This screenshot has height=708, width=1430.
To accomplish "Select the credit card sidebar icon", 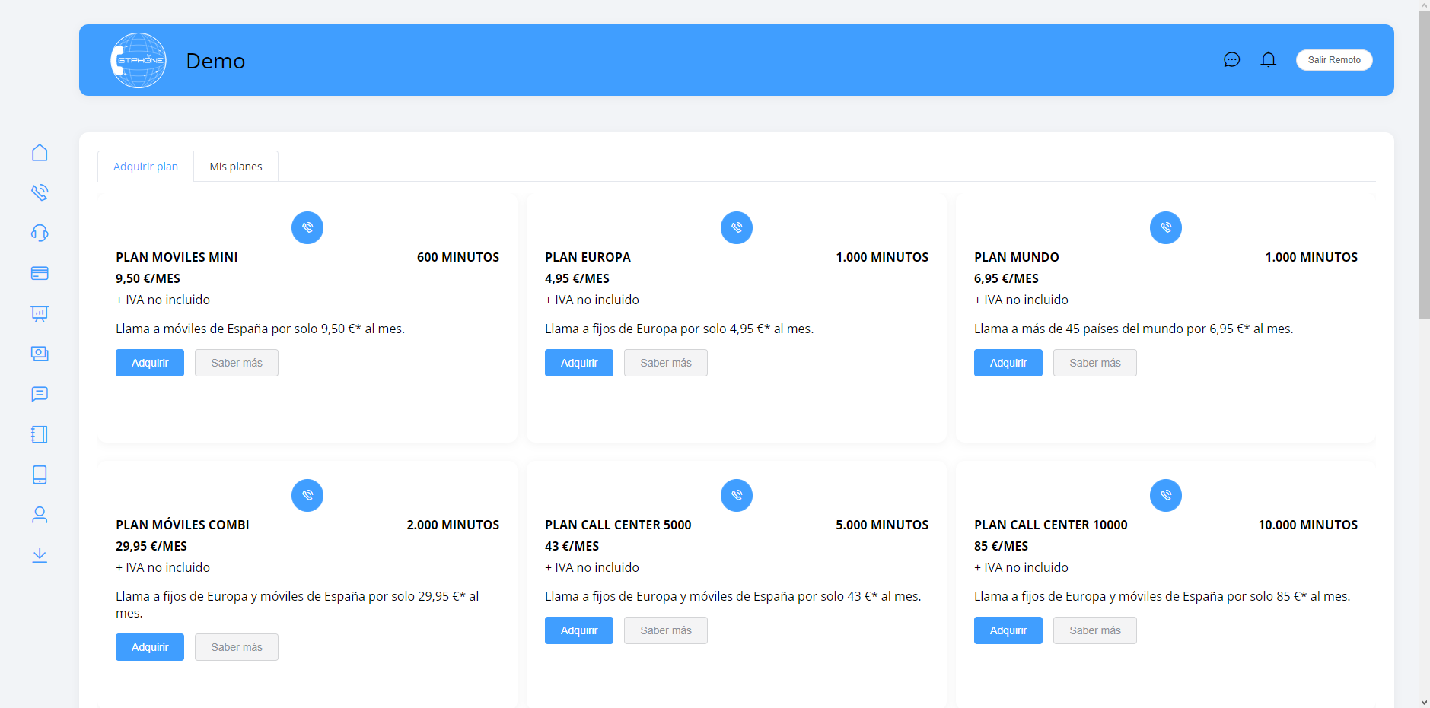I will (x=40, y=273).
